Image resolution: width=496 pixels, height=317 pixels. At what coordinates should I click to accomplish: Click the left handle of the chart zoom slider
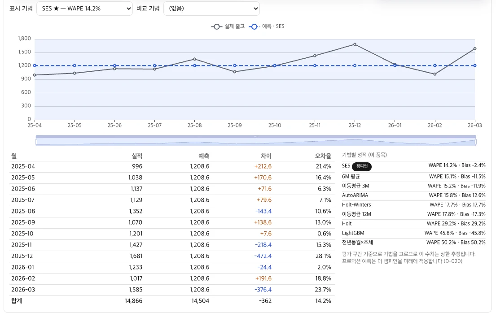(x=36, y=142)
